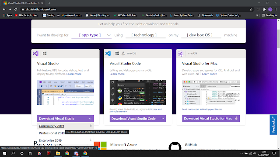The image size is (280, 157).
Task: Click the Visual Studio Code blue logo
Action: [x=108, y=53]
